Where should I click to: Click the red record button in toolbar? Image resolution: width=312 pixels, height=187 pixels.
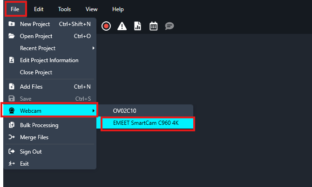coord(106,26)
